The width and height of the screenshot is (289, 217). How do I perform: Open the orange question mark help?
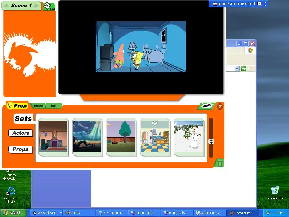click(x=220, y=107)
